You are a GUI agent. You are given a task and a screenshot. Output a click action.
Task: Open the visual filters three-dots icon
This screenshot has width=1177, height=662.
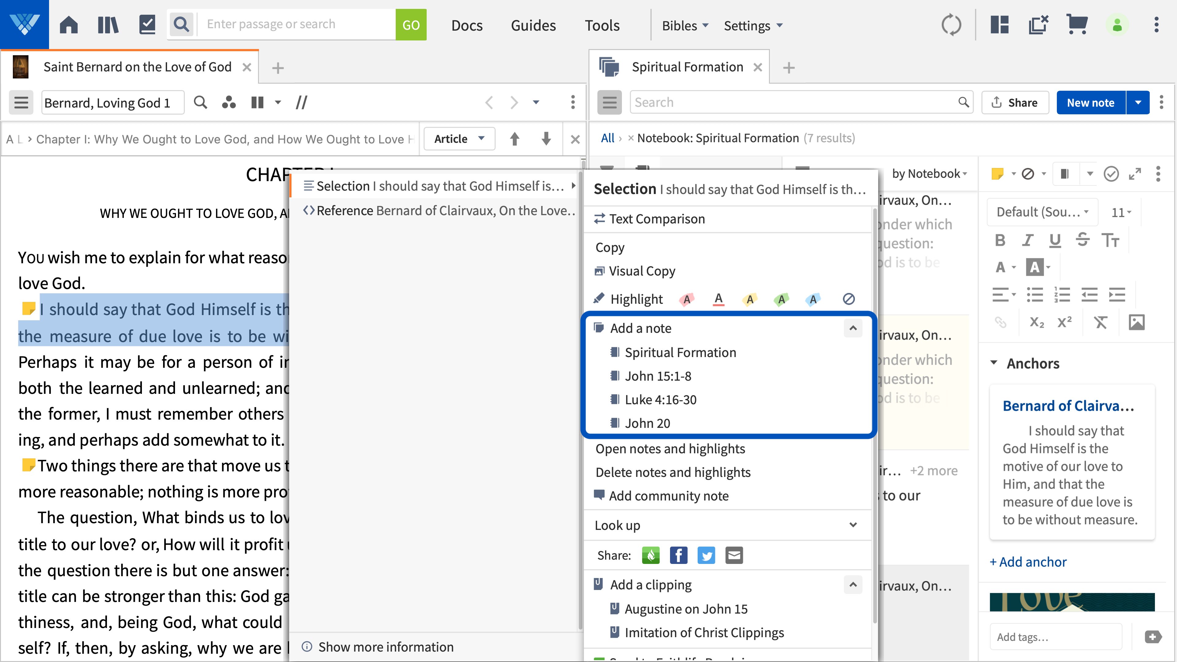click(x=228, y=102)
